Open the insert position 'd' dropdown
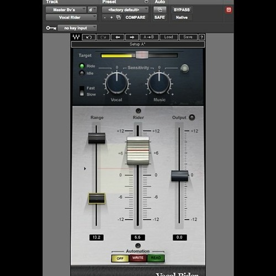This screenshot has height=276, width=276. 92,10
